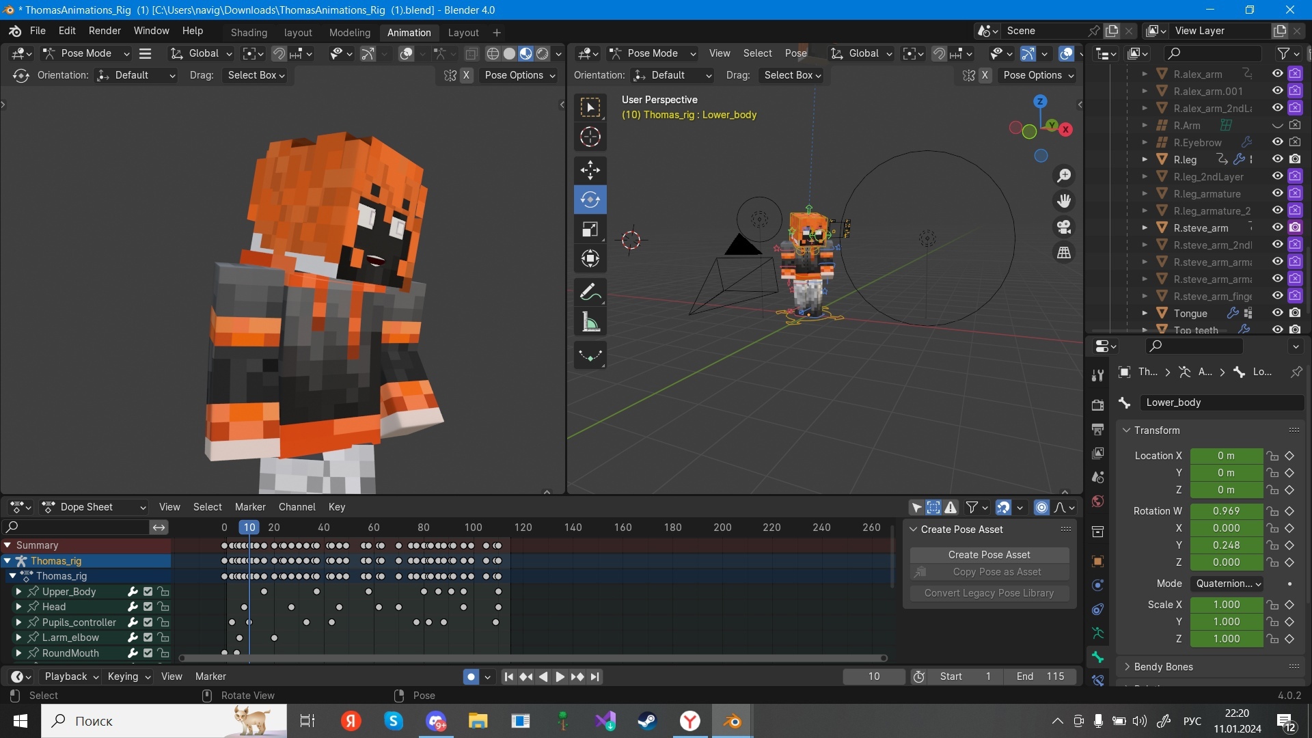Select the Move tool in right viewport
This screenshot has height=738, width=1312.
point(590,170)
